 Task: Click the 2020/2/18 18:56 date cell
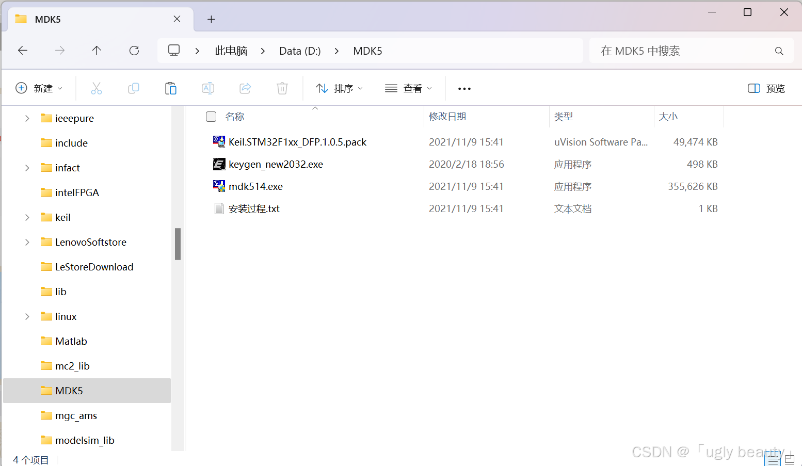click(x=467, y=164)
